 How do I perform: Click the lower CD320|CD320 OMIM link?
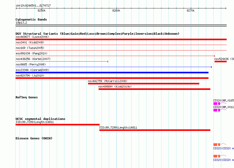pyautogui.click(x=223, y=160)
